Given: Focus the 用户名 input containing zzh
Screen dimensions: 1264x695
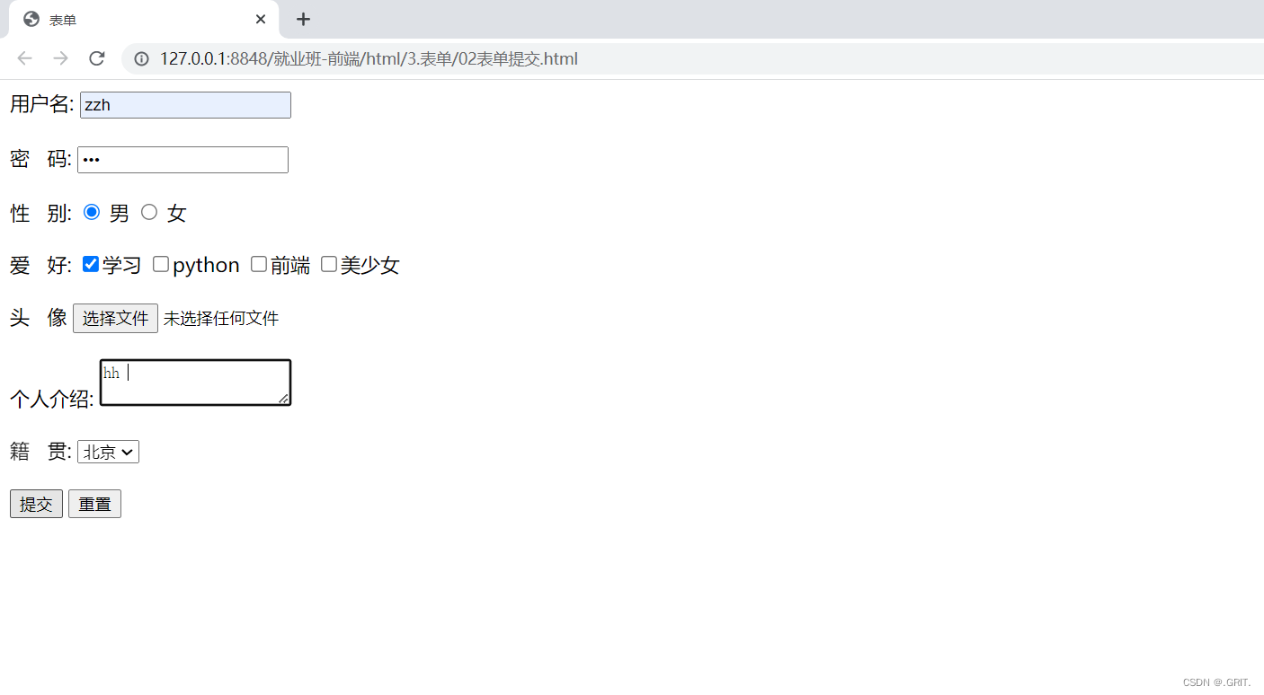Looking at the screenshot, I should click(185, 105).
